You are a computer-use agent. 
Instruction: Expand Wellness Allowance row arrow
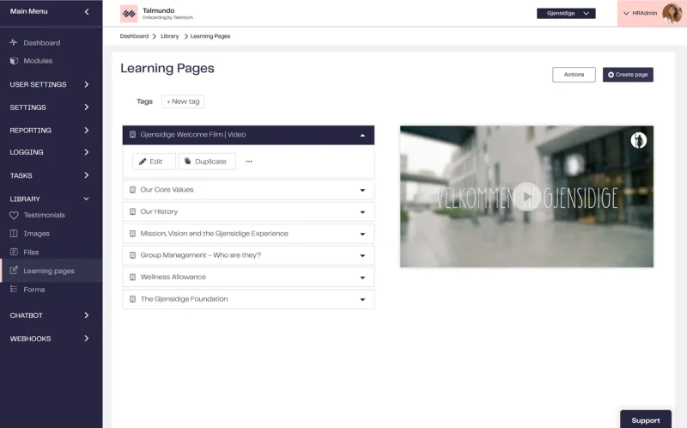[362, 278]
